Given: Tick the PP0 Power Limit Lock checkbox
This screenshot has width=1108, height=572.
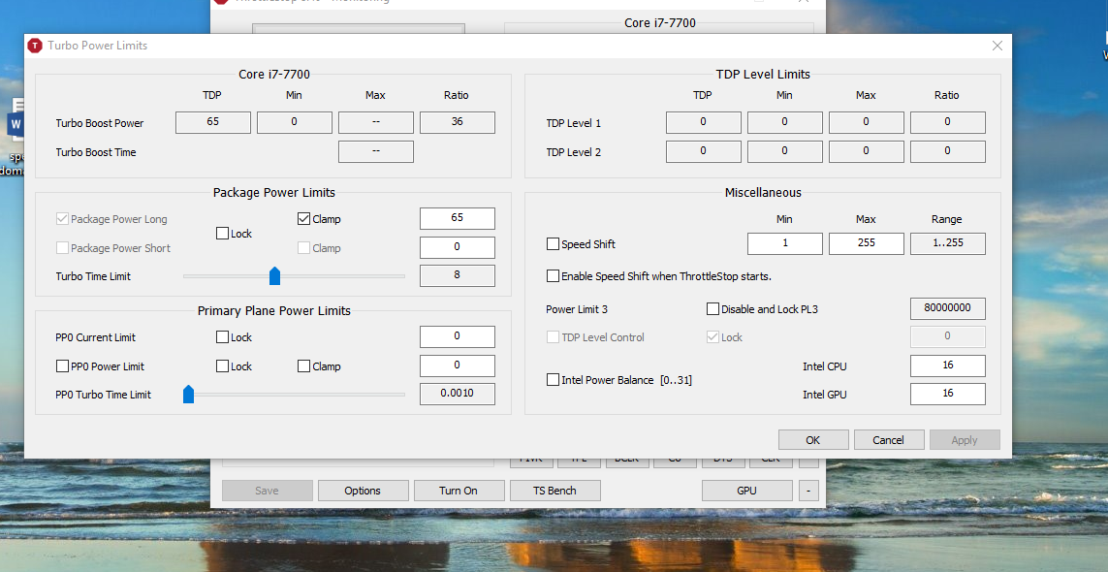Looking at the screenshot, I should click(222, 366).
